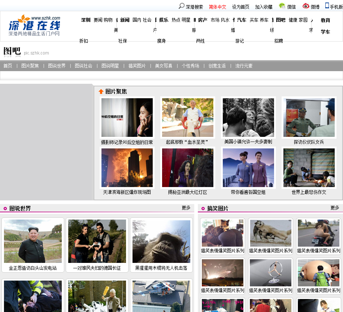Click 更多 in 搞笑图片 section
The height and width of the screenshot is (312, 343).
click(335, 208)
